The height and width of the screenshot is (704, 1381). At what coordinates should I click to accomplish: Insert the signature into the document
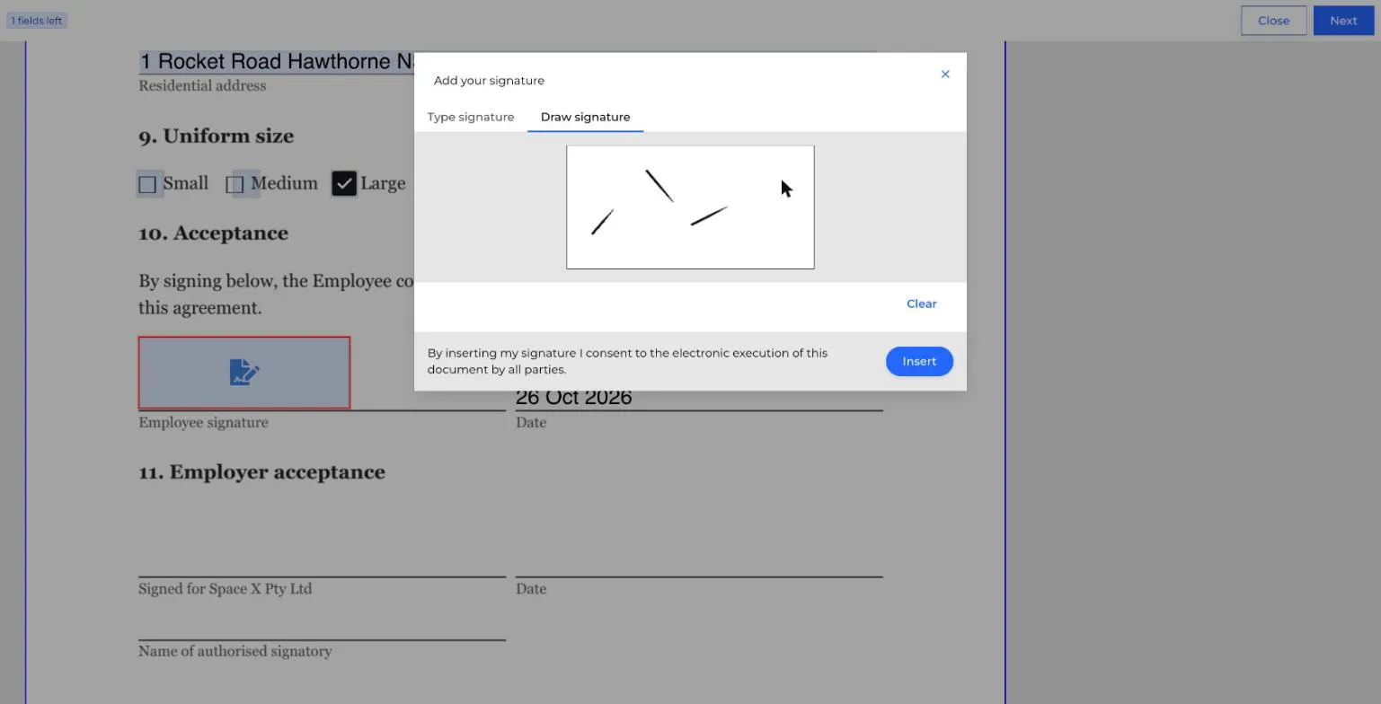(919, 361)
